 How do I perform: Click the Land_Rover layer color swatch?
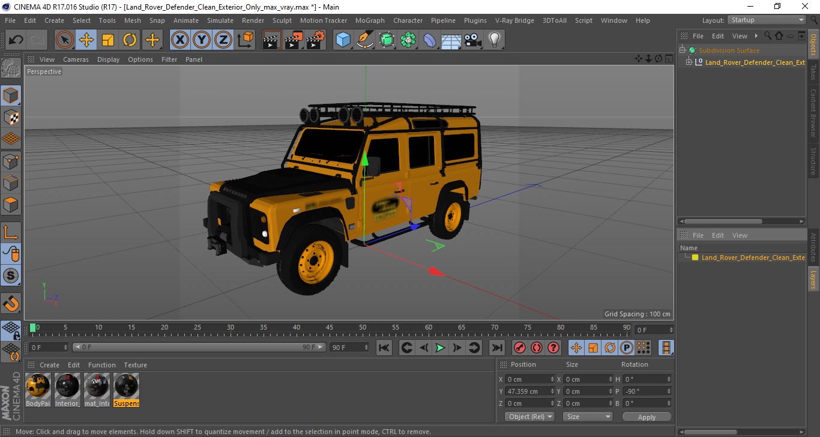tap(695, 258)
